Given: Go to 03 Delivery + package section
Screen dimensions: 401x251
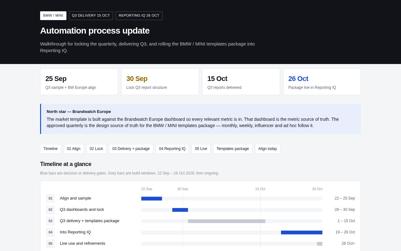Looking at the screenshot, I should 131,149.
